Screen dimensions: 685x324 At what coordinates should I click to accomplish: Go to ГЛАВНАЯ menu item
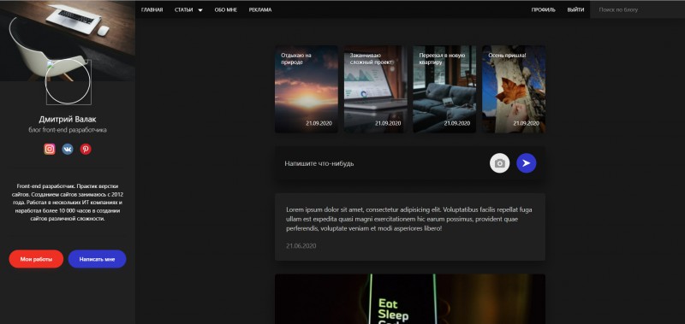[x=152, y=10]
